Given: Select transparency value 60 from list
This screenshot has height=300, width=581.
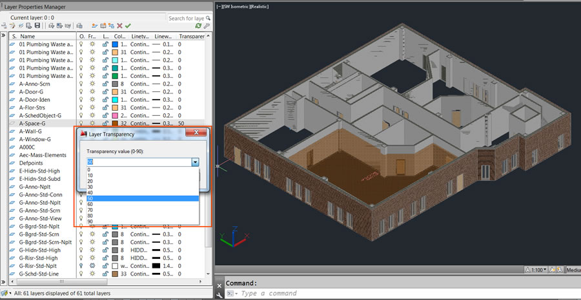Looking at the screenshot, I should point(143,204).
